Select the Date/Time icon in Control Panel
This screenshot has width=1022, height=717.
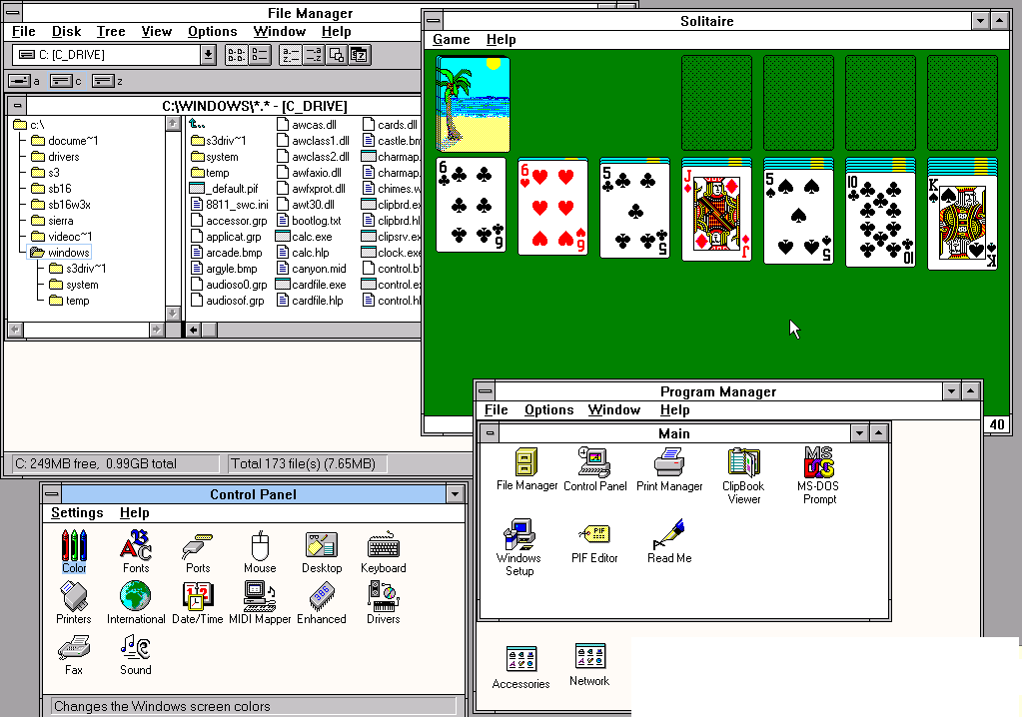198,603
